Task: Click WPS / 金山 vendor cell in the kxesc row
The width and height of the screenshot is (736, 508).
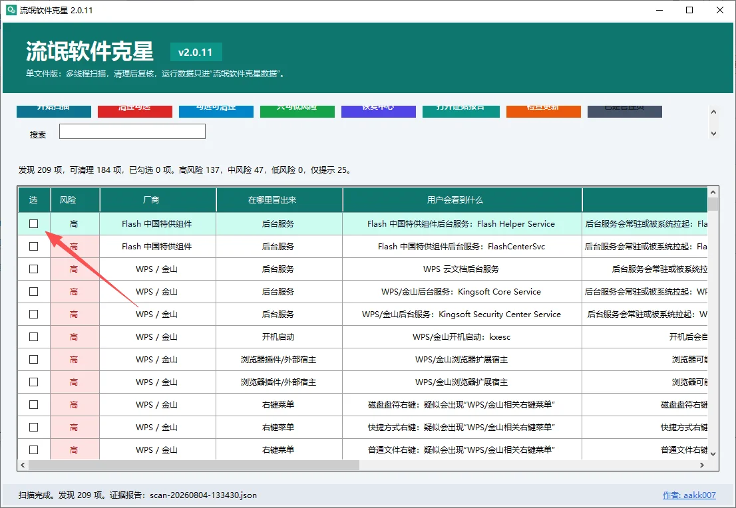Action: coord(157,337)
